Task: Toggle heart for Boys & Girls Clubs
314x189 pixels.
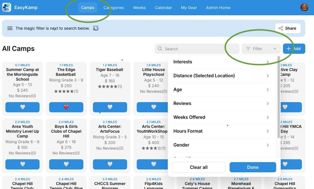Action: 66,164
